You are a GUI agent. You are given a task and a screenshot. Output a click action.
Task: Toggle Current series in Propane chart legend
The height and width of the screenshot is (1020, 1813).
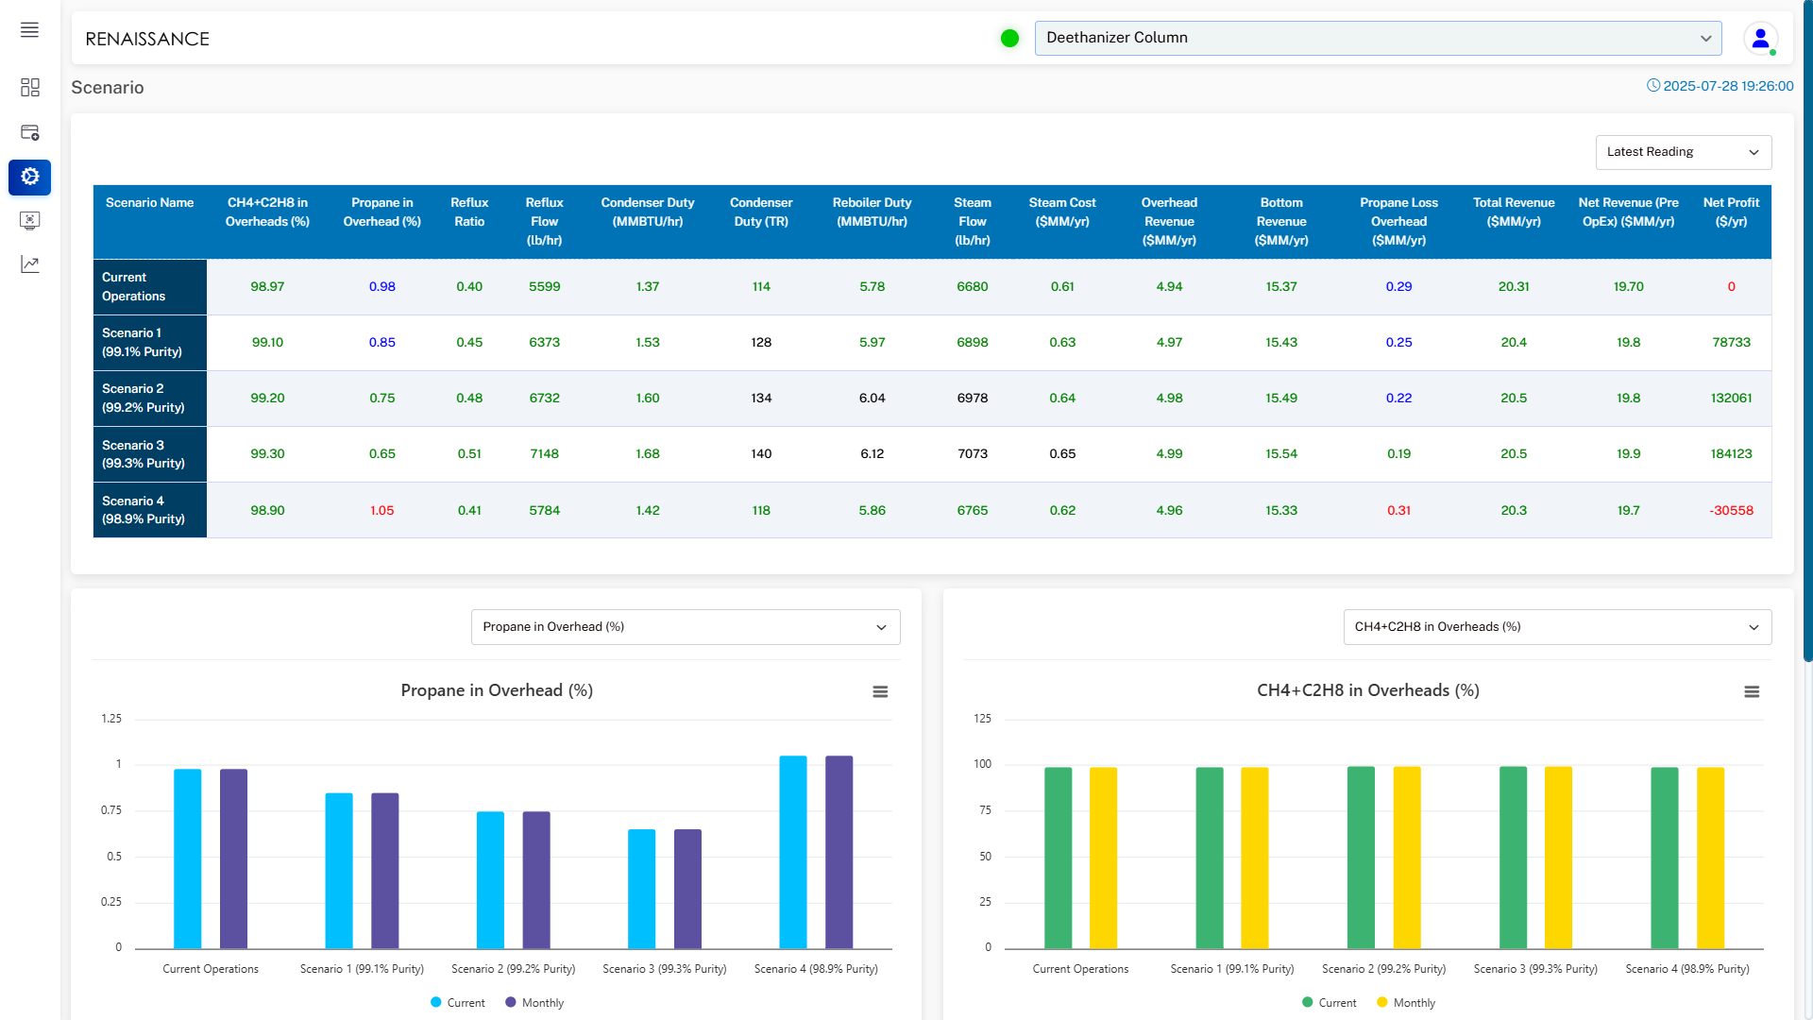coord(457,1003)
